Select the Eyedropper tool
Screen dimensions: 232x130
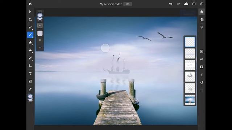(x=30, y=89)
